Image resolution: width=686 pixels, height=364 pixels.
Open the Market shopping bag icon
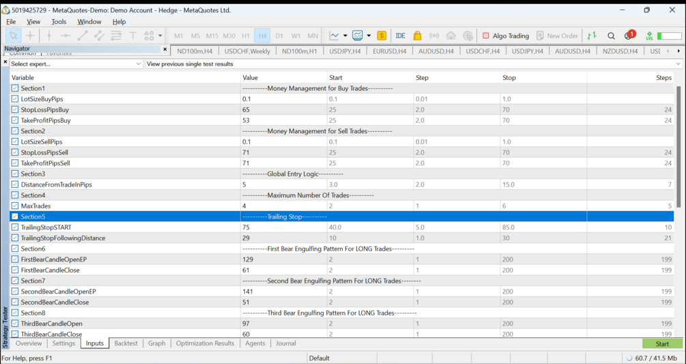(417, 36)
